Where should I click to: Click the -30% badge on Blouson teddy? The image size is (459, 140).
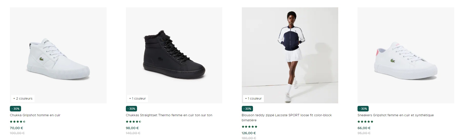click(247, 109)
